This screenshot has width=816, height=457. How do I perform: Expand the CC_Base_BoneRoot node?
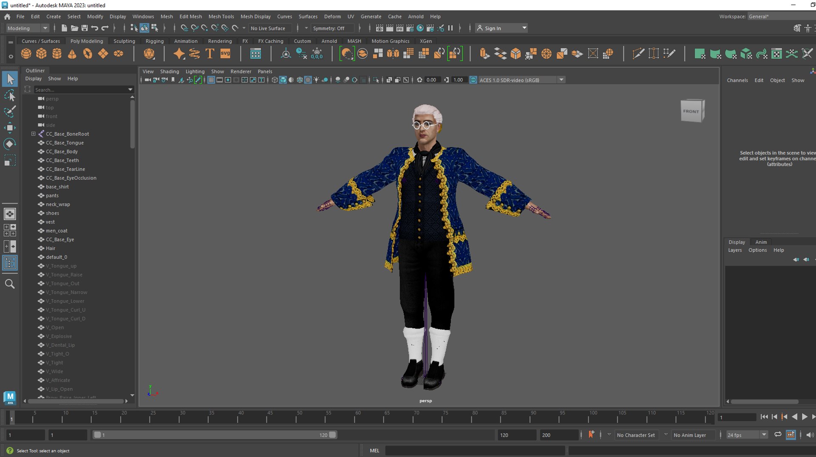coord(33,134)
